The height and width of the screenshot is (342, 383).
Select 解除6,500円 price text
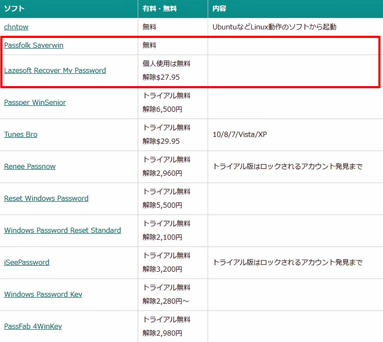point(162,110)
